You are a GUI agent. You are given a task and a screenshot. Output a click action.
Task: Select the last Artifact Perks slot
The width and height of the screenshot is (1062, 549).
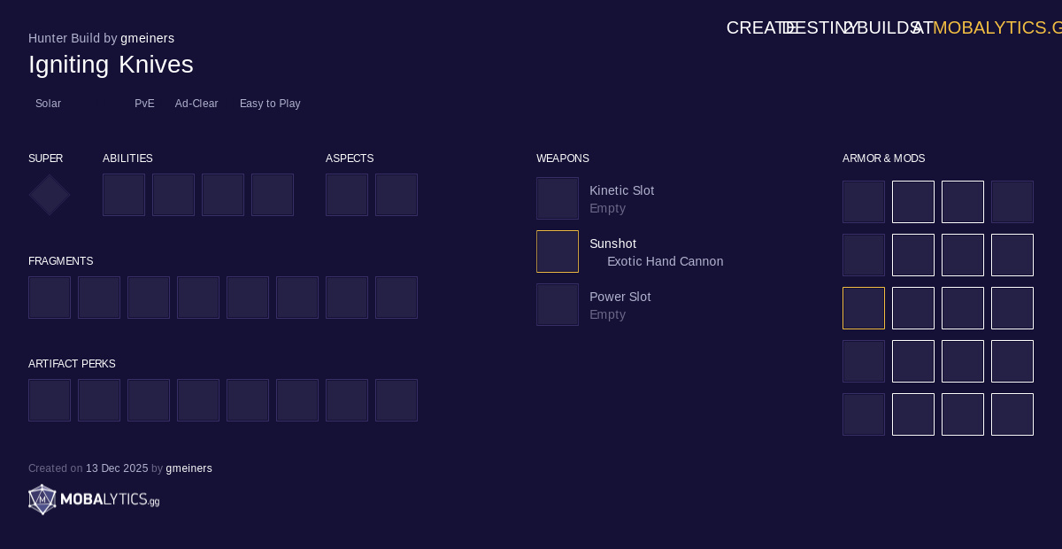[396, 400]
